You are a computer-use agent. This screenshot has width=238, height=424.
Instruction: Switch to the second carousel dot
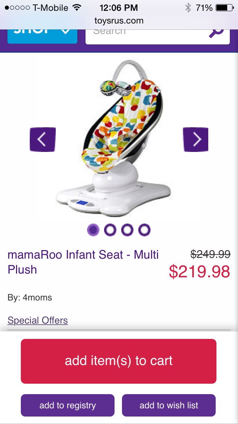click(110, 230)
